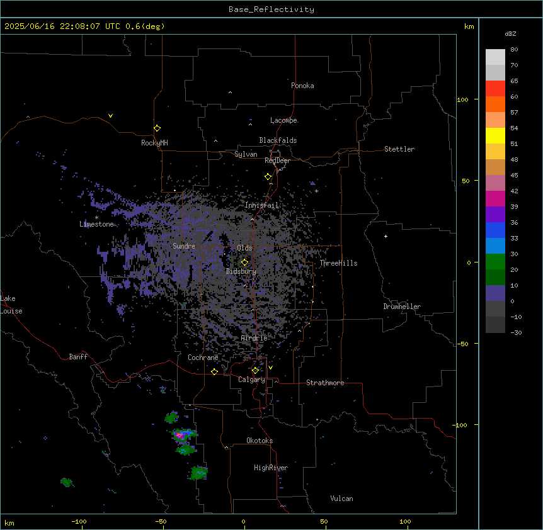
Task: Click the Innisfail city label
Action: pyautogui.click(x=261, y=205)
